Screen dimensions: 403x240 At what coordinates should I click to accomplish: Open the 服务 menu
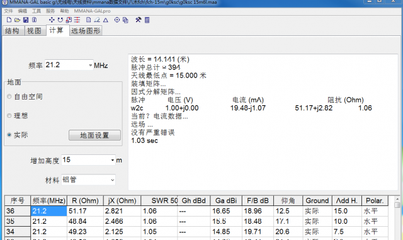50,11
